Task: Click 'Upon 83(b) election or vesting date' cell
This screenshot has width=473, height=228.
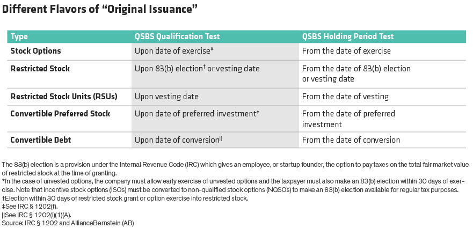Action: point(197,69)
